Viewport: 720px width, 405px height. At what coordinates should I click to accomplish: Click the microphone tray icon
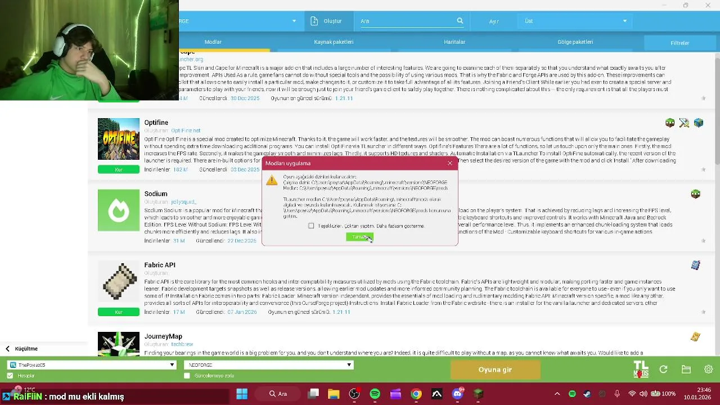tap(617, 394)
